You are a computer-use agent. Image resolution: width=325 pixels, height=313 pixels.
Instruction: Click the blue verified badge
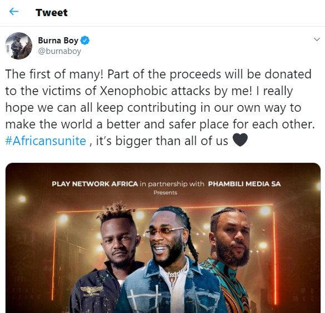(85, 41)
